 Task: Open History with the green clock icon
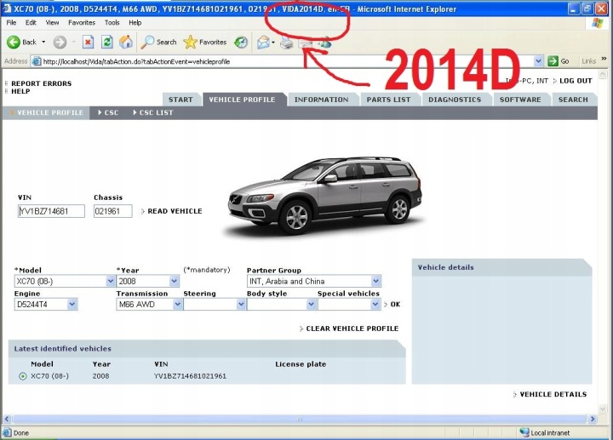tap(241, 43)
